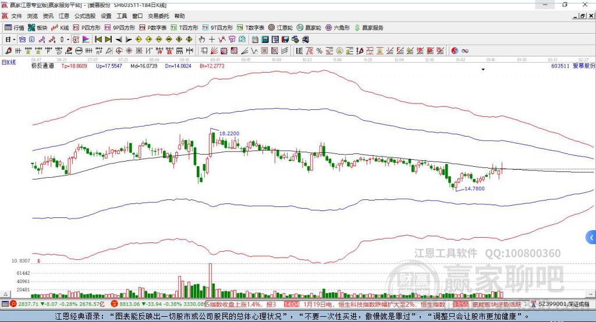Open the 板块 sector view
The height and width of the screenshot is (322, 596).
tap(37, 28)
